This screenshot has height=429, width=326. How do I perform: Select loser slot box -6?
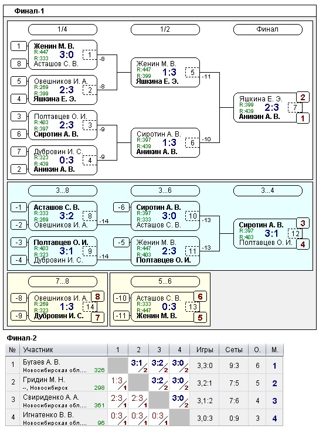(x=121, y=207)
